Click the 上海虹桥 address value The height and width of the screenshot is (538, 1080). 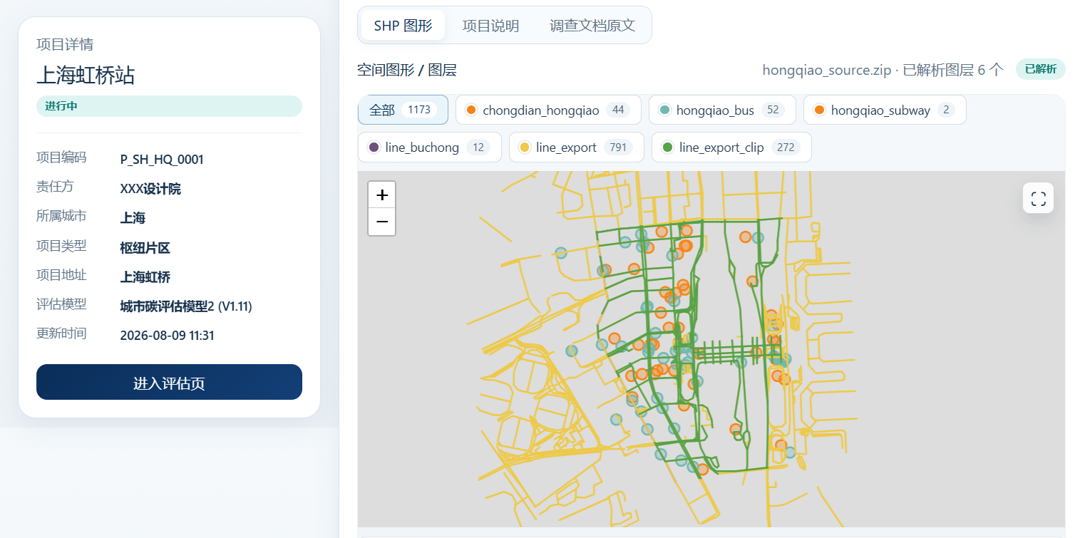(x=145, y=277)
